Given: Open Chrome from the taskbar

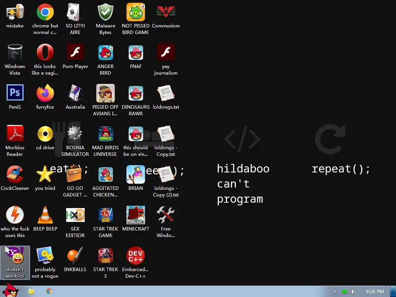Looking at the screenshot, I should [x=49, y=292].
